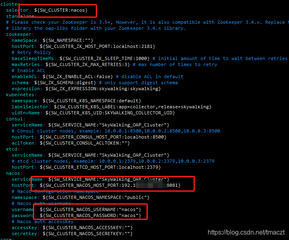Click the ${SW_CLUSTER_NACOS_USERNAME:"nacos"} value
289x240 pixels.
91,209
